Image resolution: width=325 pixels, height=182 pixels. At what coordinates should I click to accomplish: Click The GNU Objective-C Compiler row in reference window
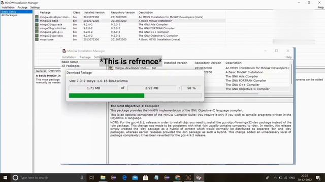(247, 89)
